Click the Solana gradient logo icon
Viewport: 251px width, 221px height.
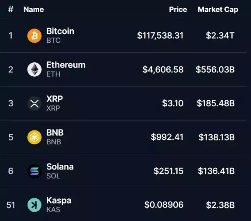[x=34, y=171]
